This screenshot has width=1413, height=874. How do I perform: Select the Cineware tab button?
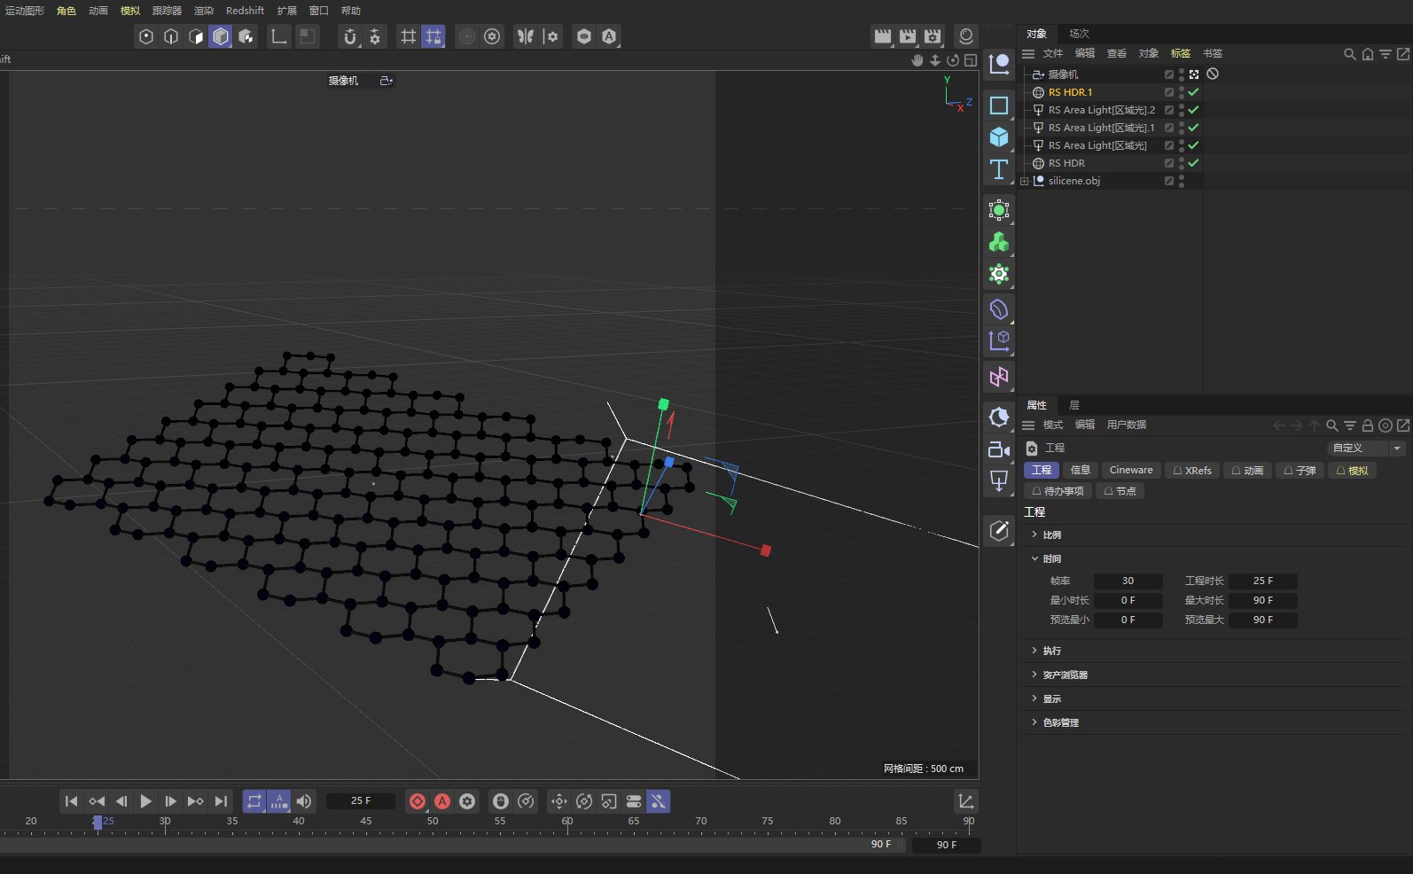point(1131,471)
